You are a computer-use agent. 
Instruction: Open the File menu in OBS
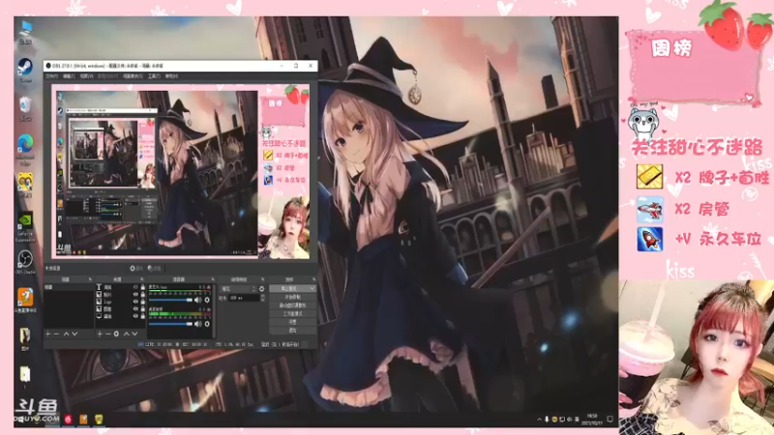(x=51, y=76)
